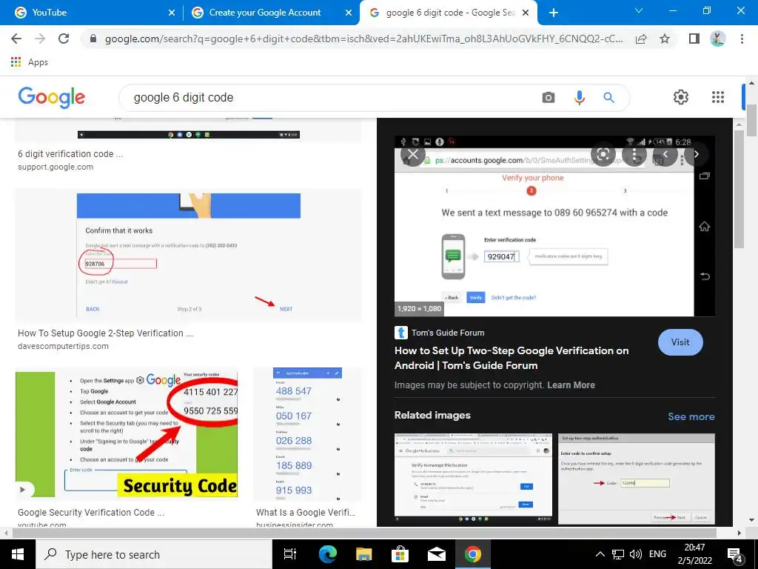Start voice search with microphone icon
This screenshot has height=569, width=758.
[579, 98]
